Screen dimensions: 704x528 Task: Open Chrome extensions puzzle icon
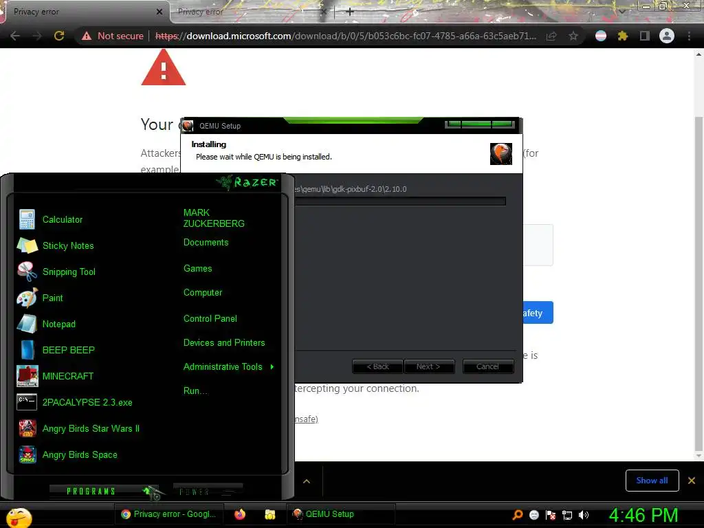622,36
